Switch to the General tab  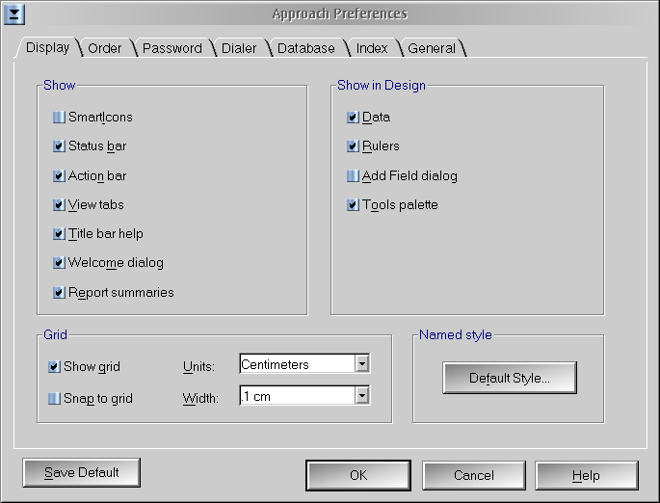coord(432,48)
